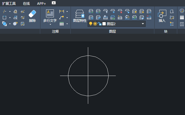Click the 块 panel title

click(x=166, y=32)
